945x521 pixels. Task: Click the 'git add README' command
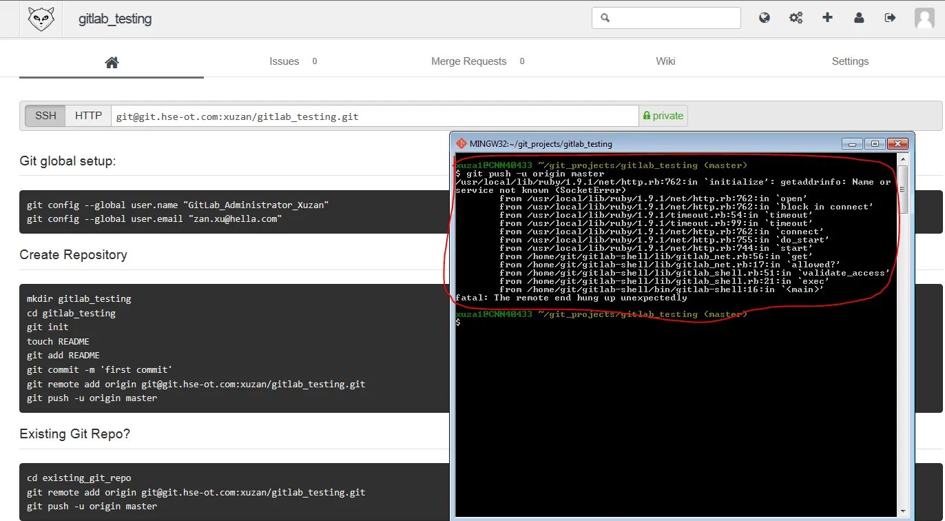[63, 356]
